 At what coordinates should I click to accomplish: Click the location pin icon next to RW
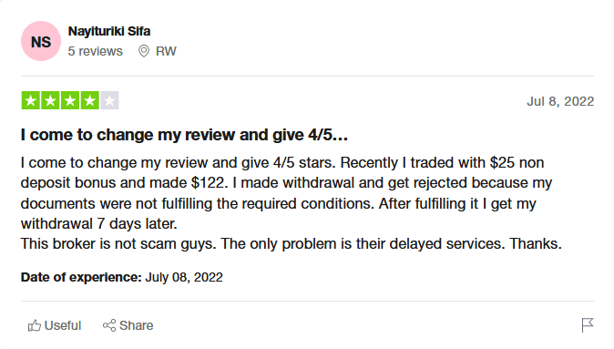click(144, 51)
